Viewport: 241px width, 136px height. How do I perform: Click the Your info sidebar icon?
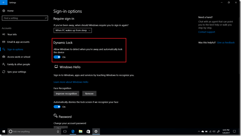point(4,35)
